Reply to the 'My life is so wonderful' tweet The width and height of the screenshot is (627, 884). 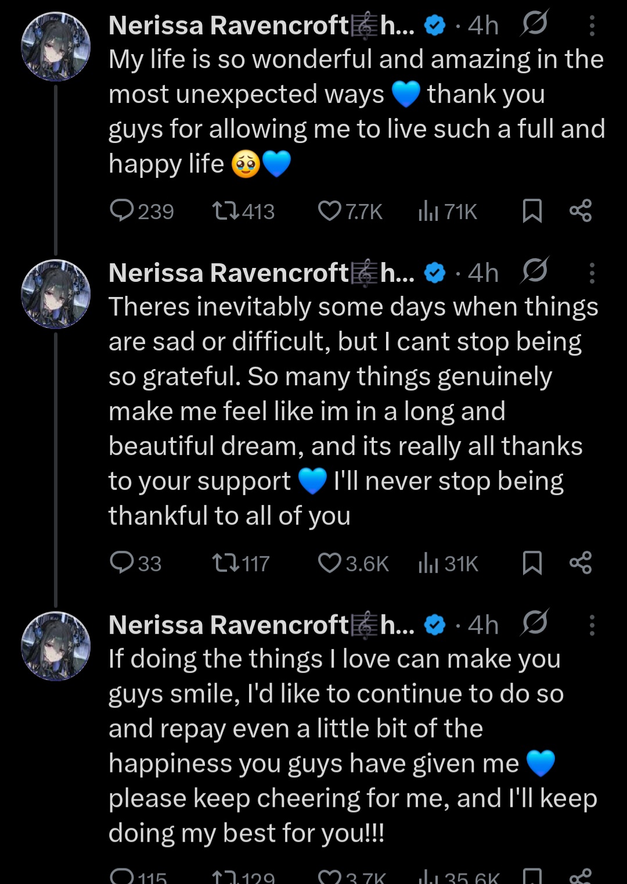122,211
